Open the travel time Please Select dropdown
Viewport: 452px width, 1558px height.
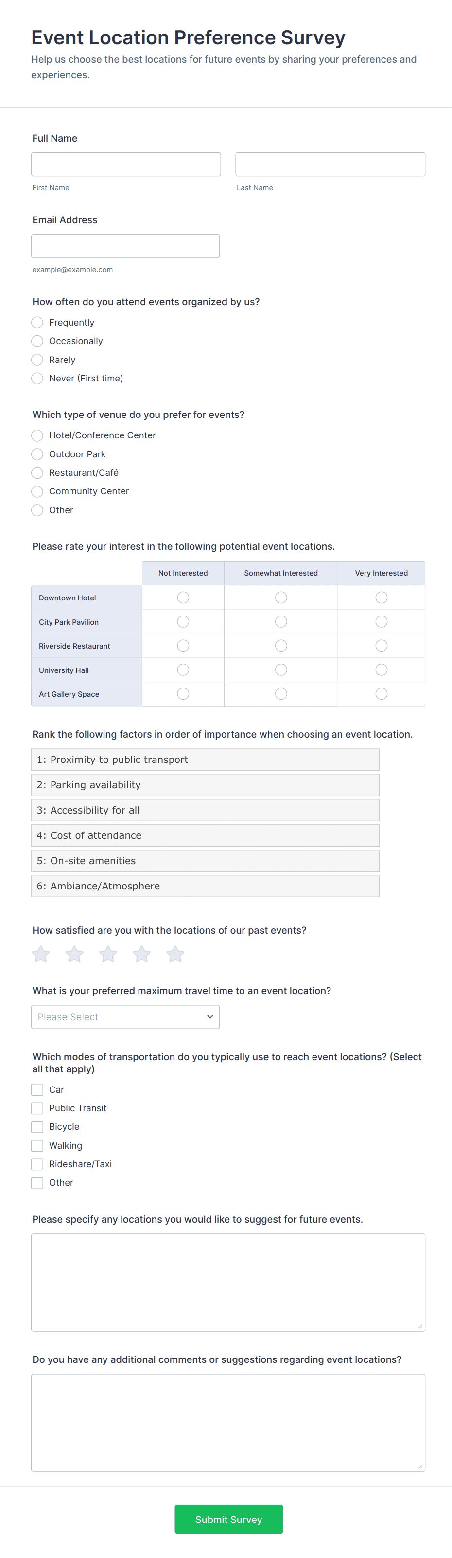(126, 1017)
